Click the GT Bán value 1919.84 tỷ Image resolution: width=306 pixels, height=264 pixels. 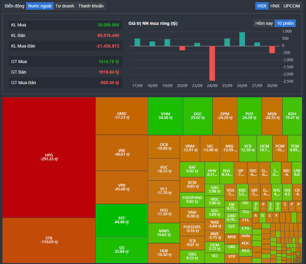[x=109, y=72]
